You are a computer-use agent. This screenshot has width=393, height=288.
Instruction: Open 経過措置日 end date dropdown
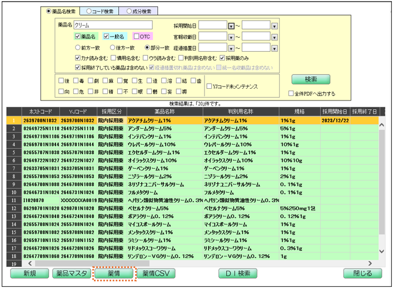[x=274, y=48]
